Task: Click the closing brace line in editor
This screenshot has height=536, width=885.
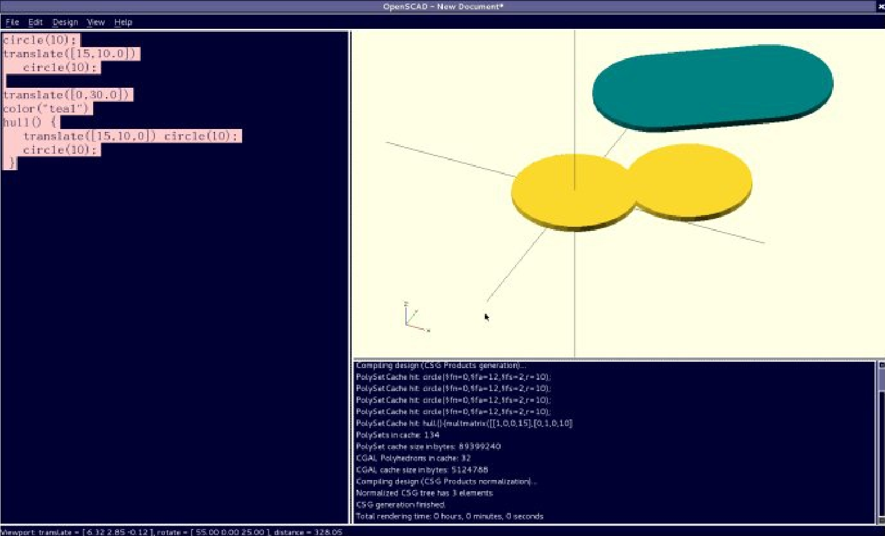Action: (11, 164)
